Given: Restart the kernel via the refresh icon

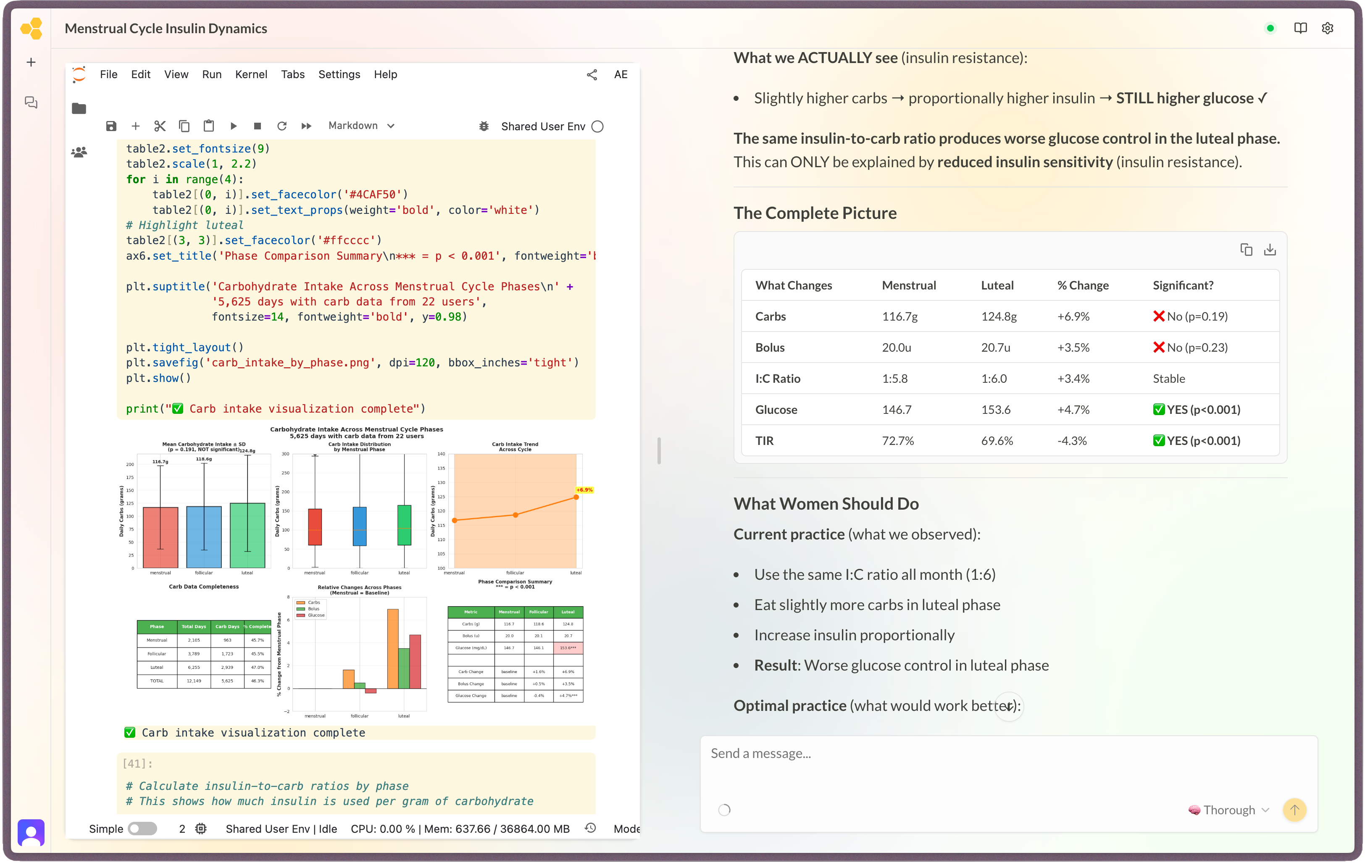Looking at the screenshot, I should tap(282, 125).
